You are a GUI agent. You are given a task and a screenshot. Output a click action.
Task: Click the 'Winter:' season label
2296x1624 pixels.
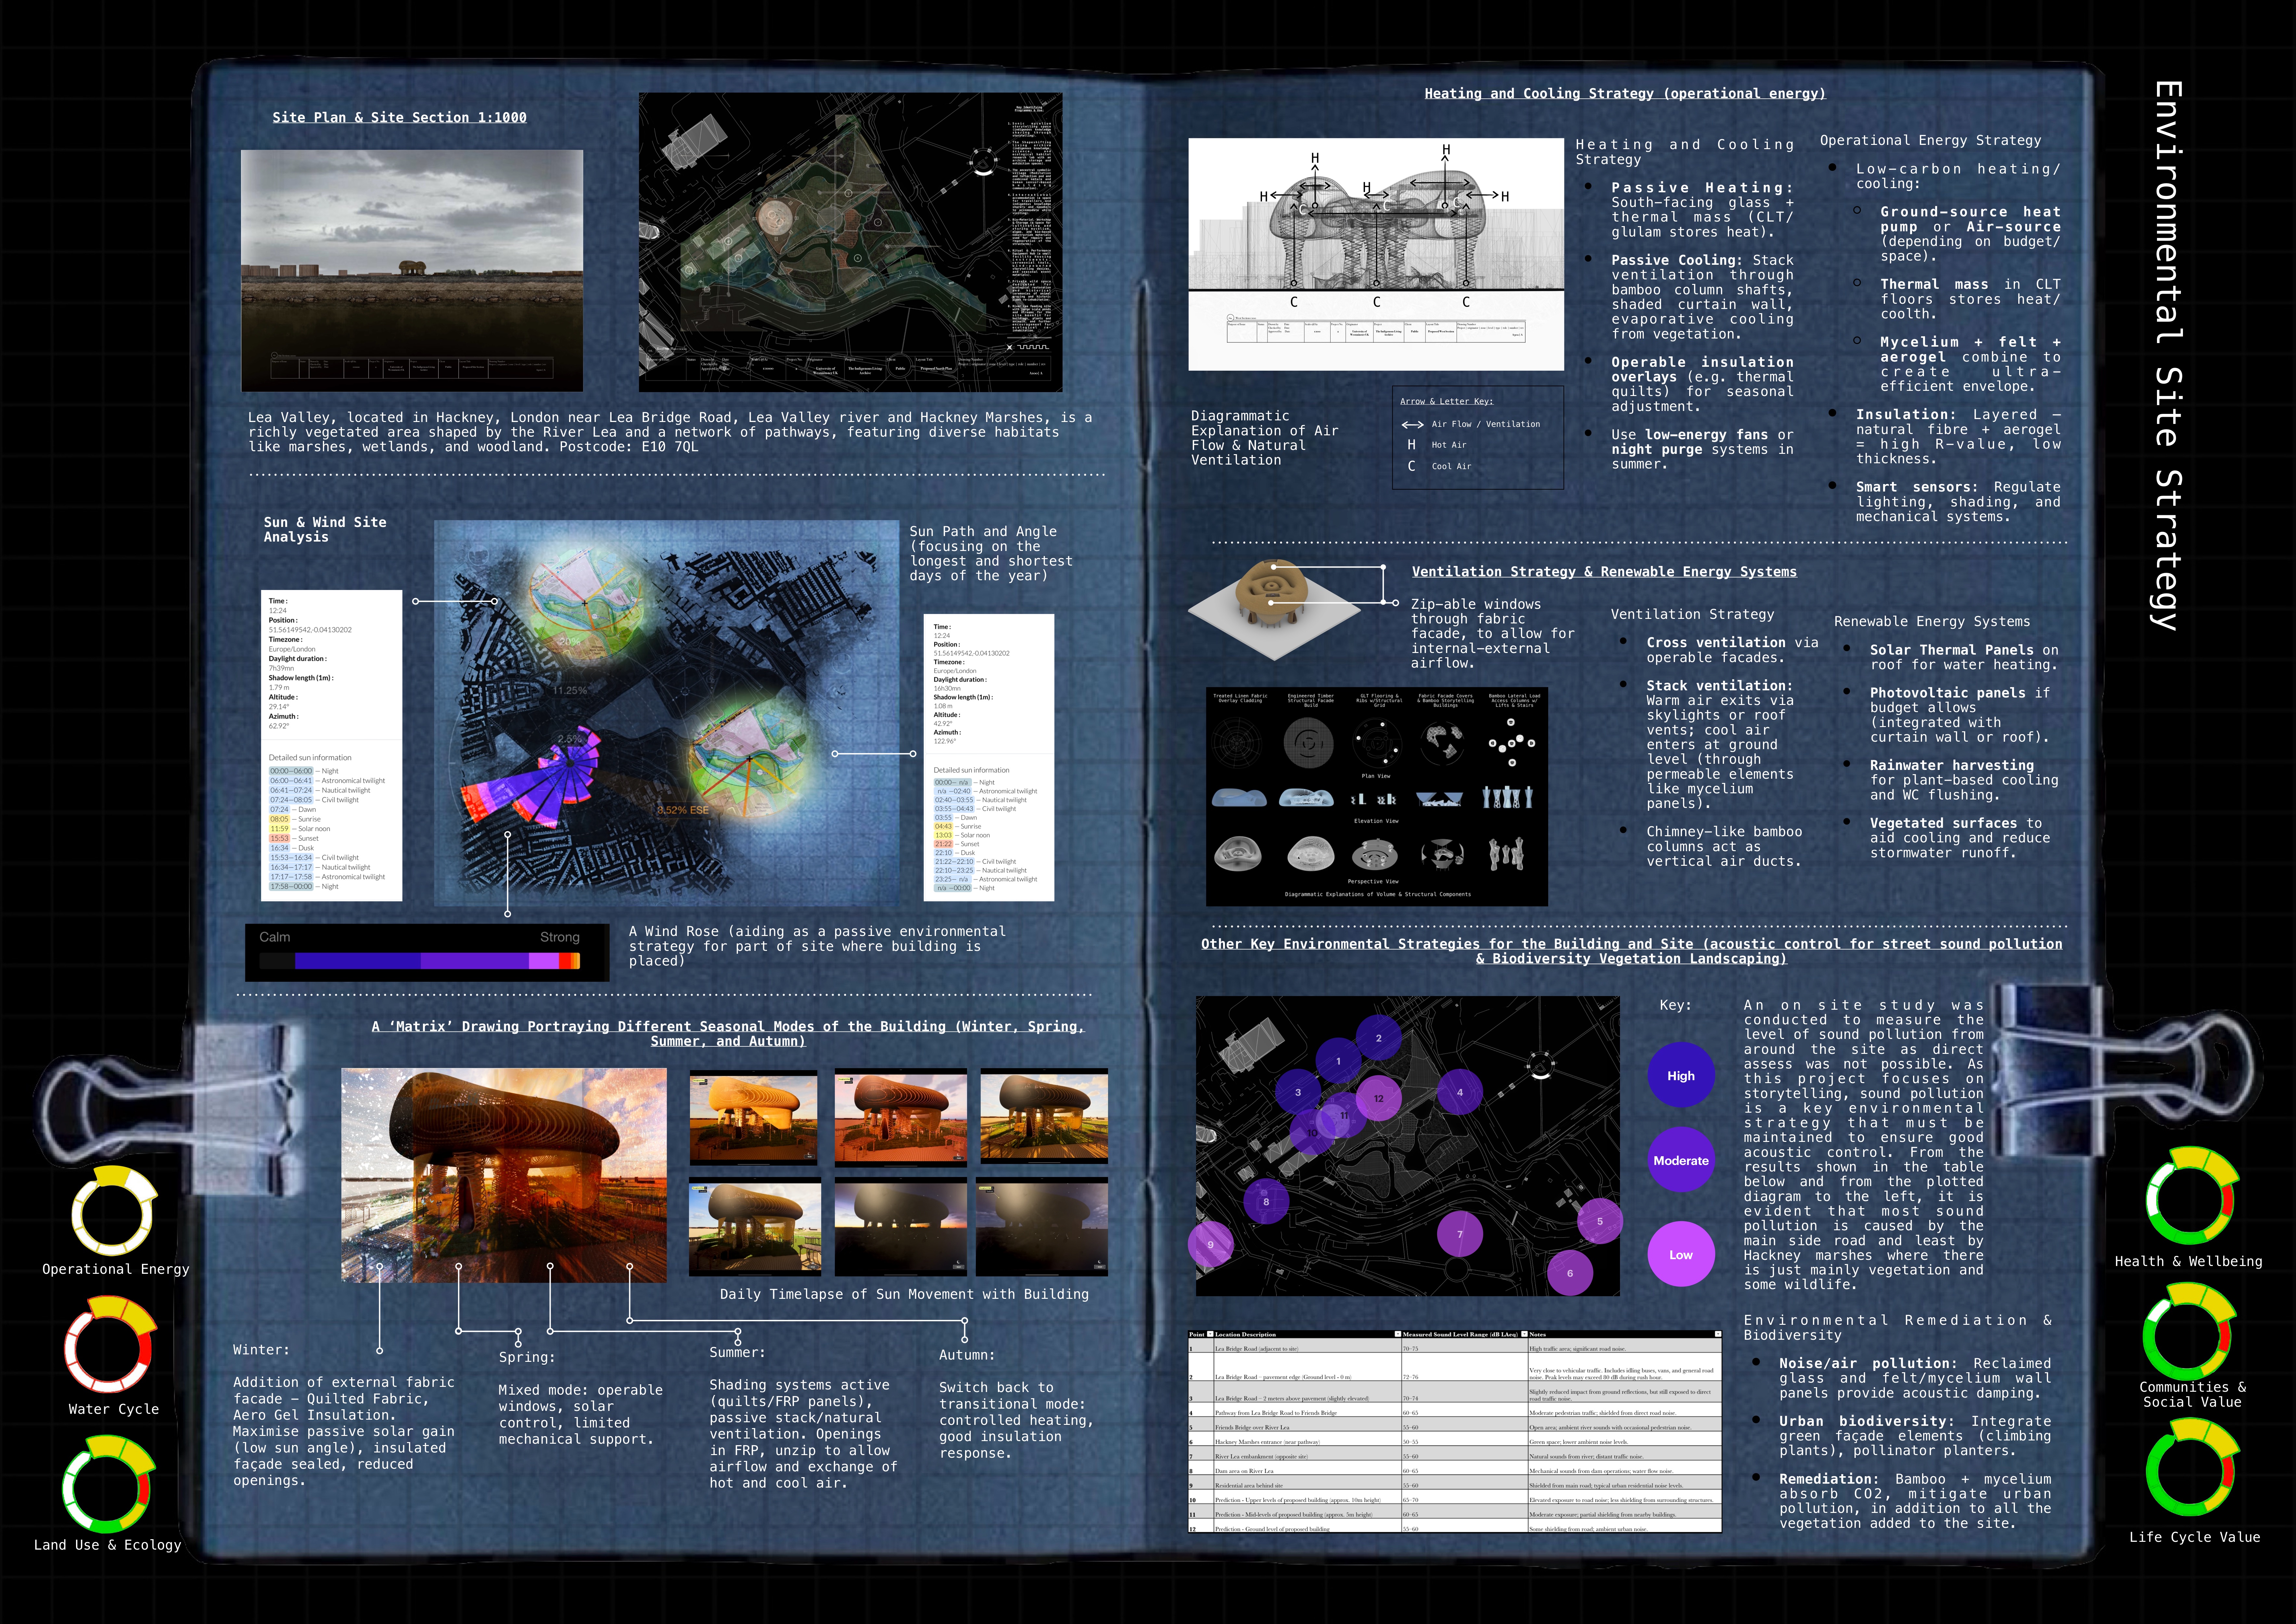(x=261, y=1350)
